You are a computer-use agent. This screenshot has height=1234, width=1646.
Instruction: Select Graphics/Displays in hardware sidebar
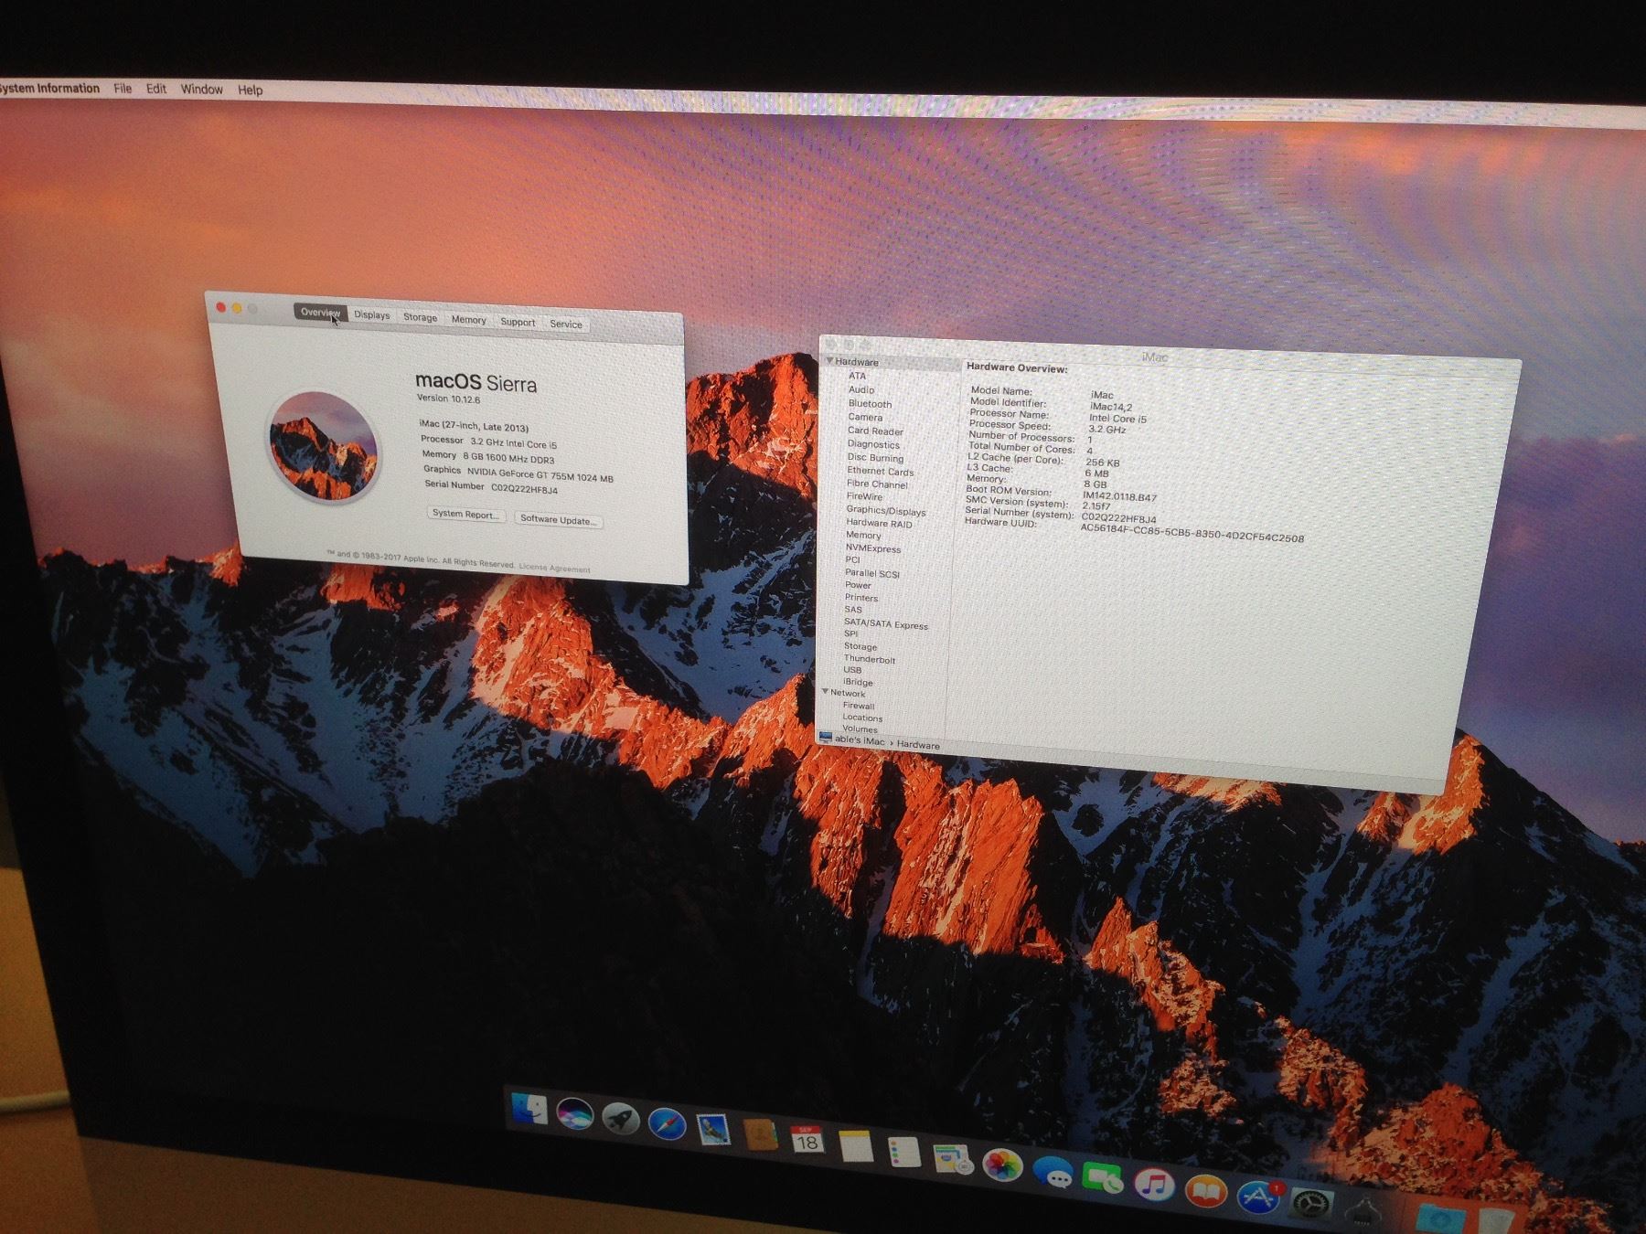[885, 511]
